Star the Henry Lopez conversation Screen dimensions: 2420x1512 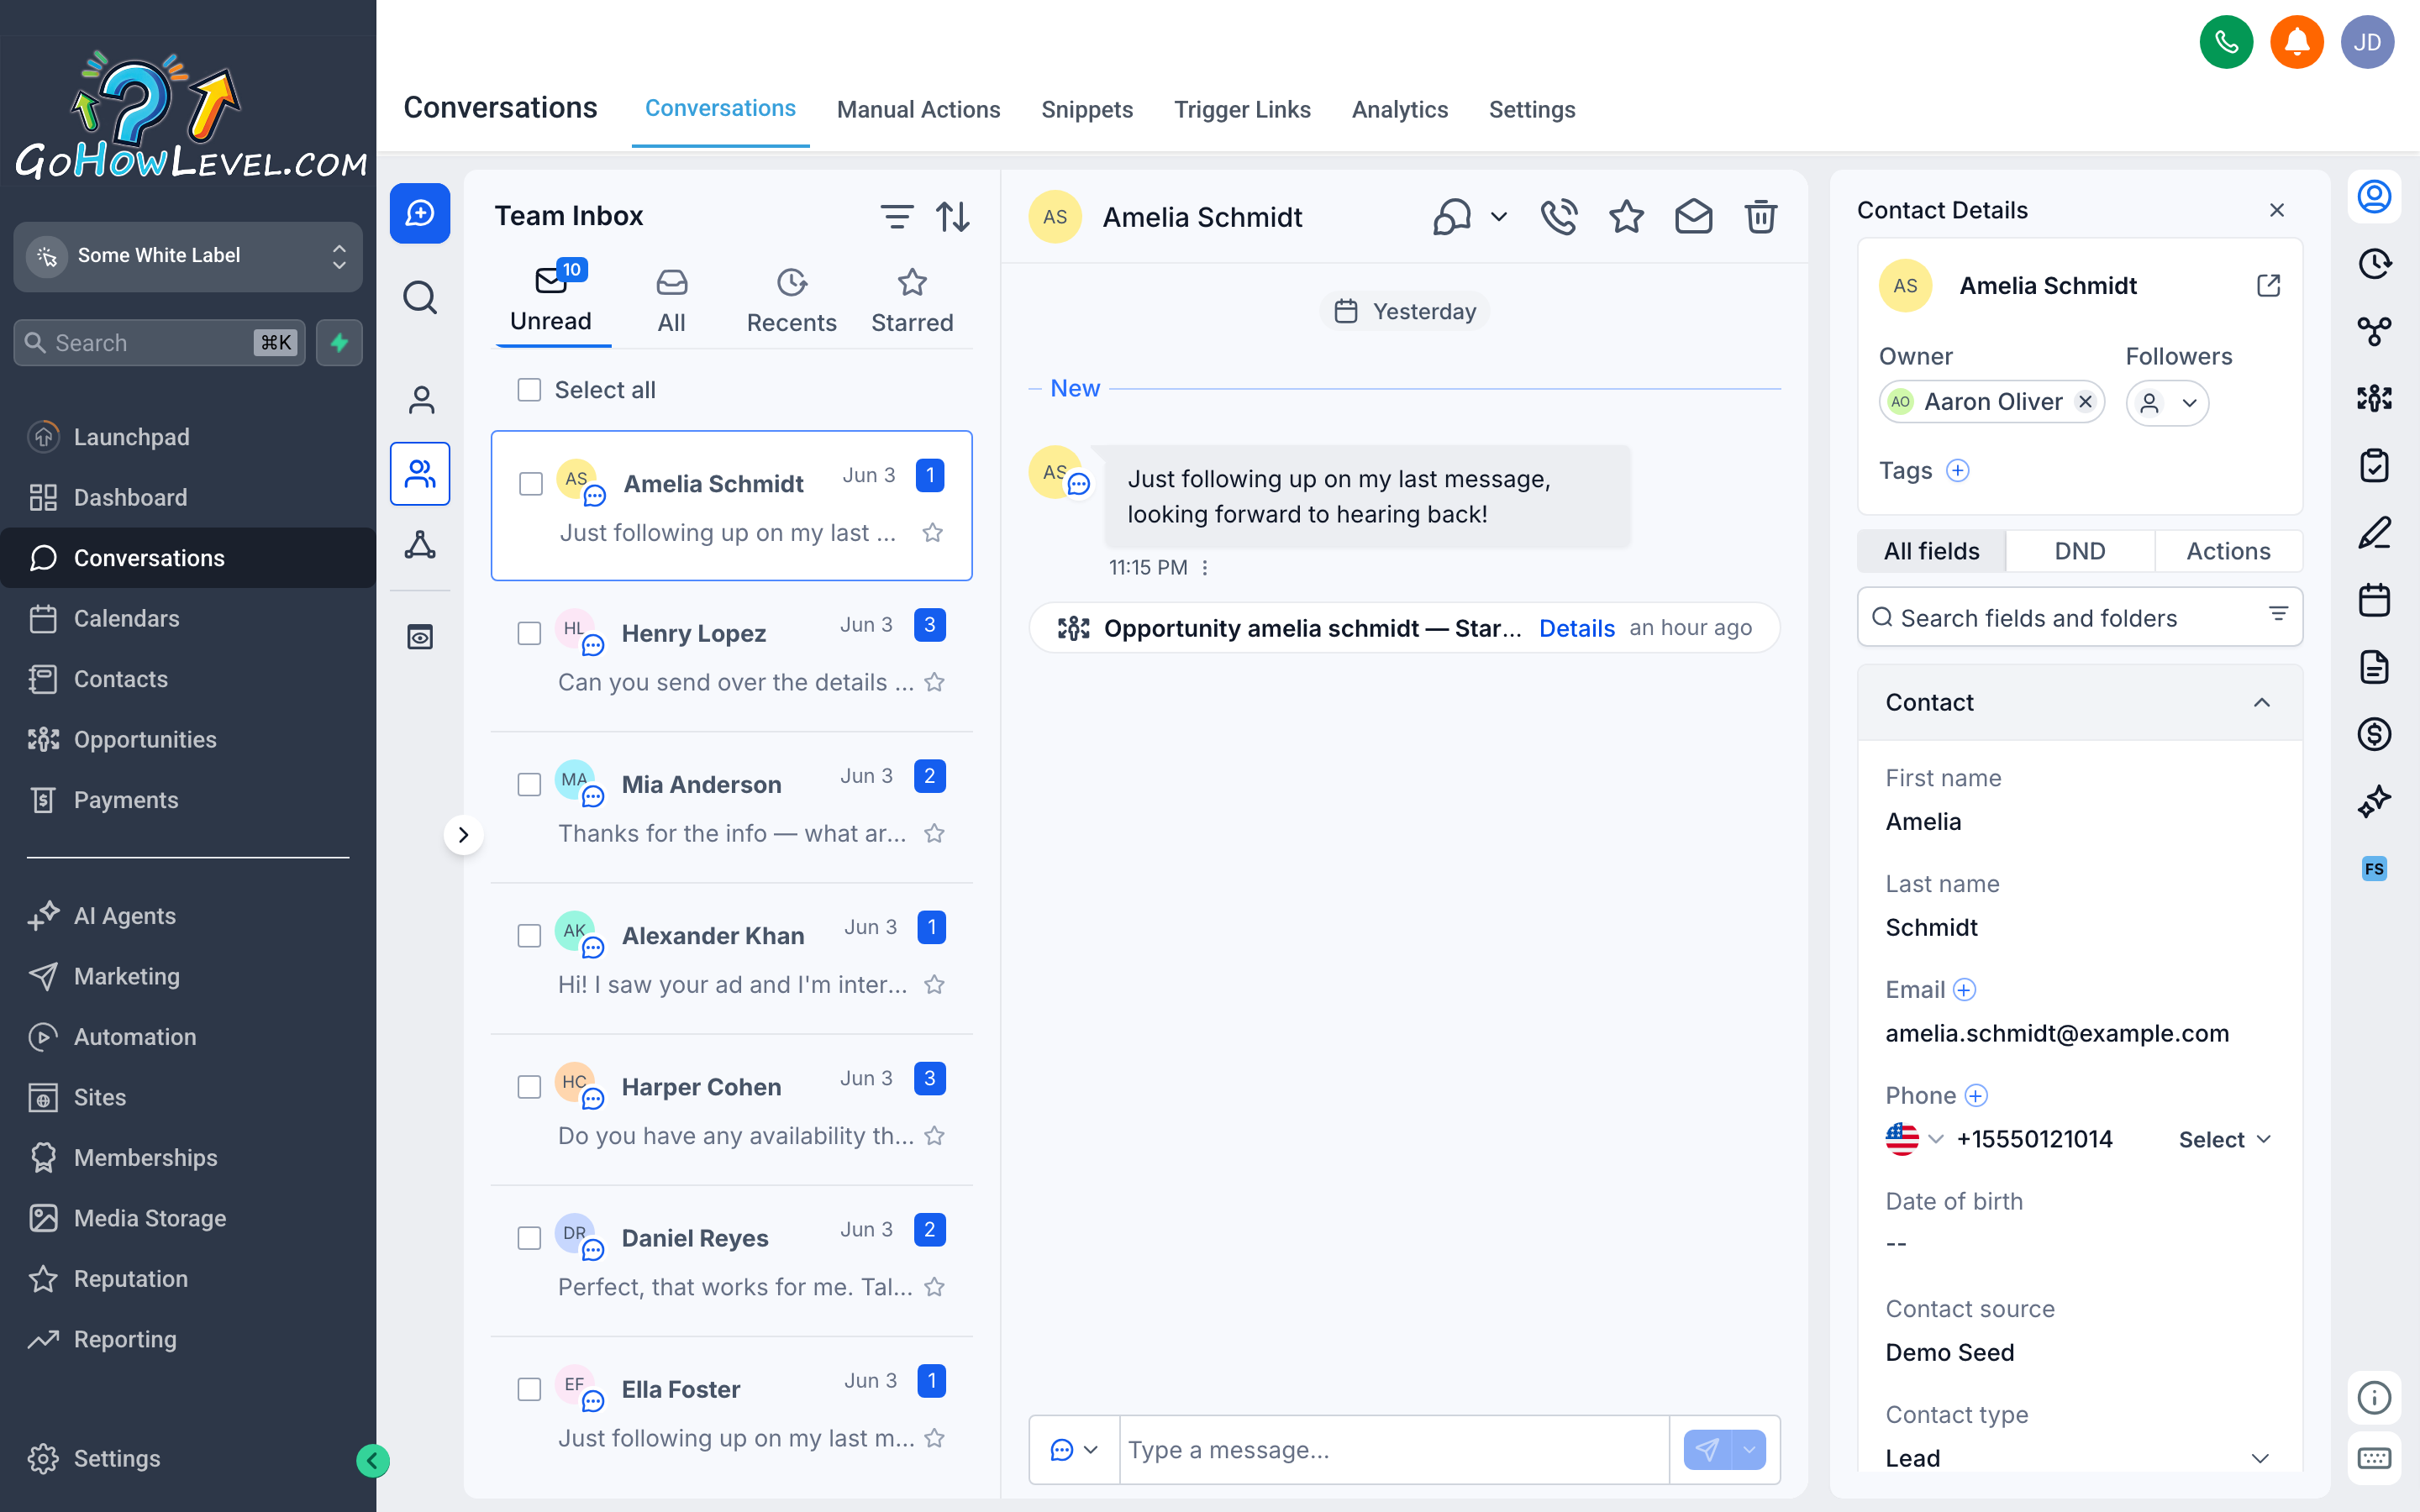tap(934, 682)
